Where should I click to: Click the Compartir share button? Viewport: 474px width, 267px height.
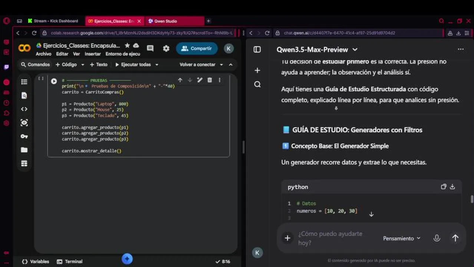click(x=197, y=49)
